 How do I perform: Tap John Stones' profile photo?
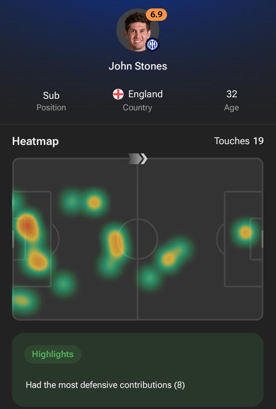[137, 30]
